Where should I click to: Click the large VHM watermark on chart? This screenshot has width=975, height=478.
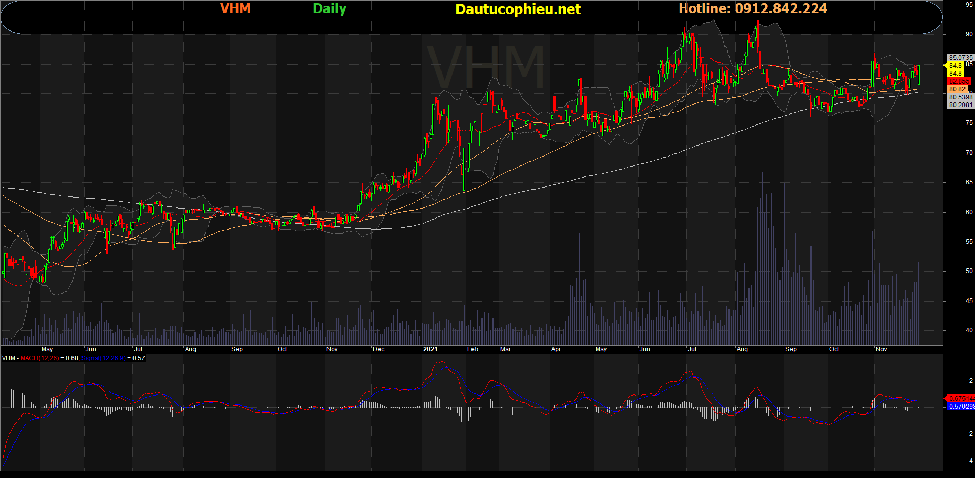[485, 67]
